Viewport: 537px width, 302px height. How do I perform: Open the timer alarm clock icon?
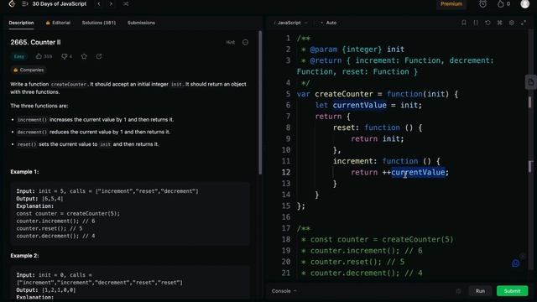[x=483, y=3]
